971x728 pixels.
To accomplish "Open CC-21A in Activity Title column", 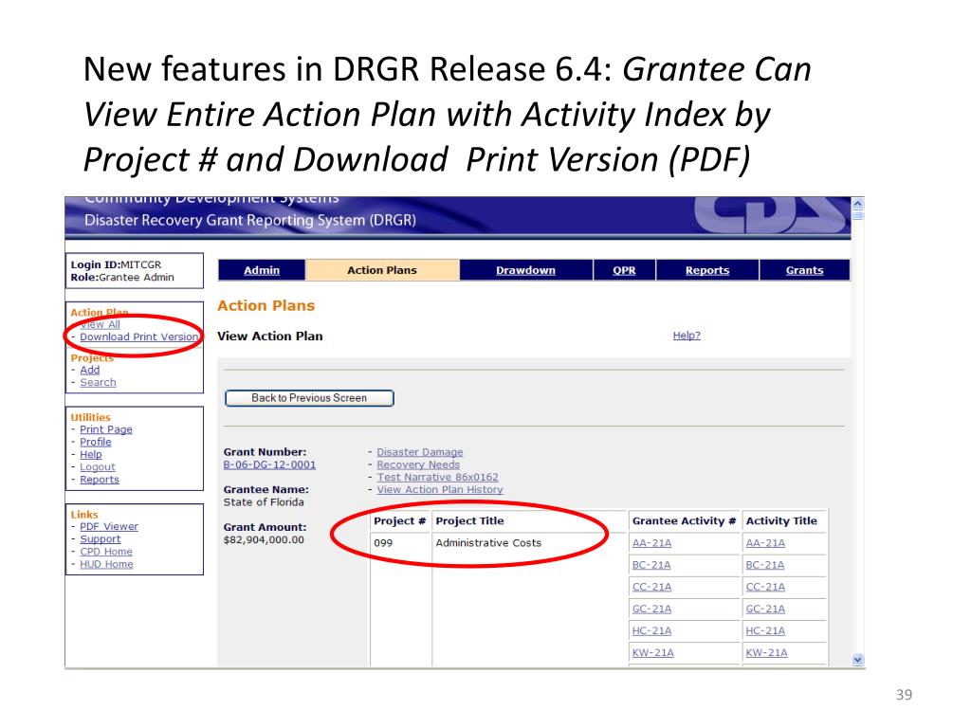I will point(765,587).
